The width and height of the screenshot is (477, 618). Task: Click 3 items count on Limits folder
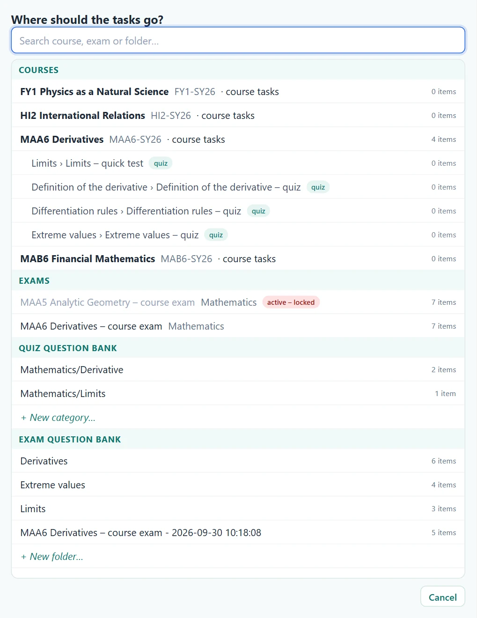[x=444, y=509]
